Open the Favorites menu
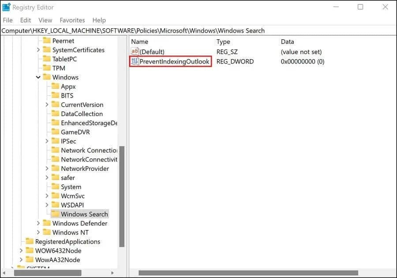Viewport: 397px width, 278px height. coord(72,20)
